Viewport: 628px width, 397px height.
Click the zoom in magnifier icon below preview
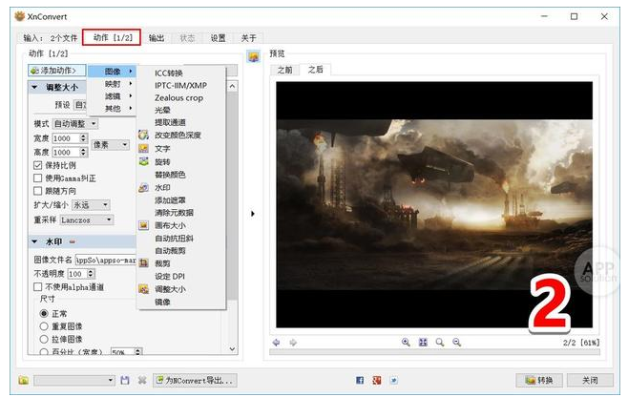click(x=406, y=342)
